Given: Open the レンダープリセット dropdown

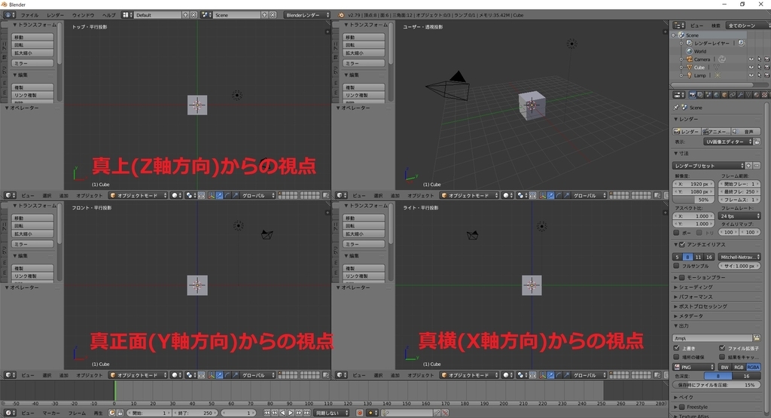Looking at the screenshot, I should coord(709,166).
